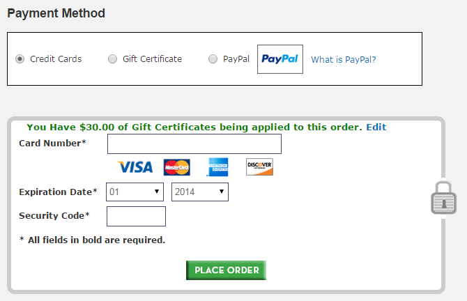Open the expiration month dropdown
The height and width of the screenshot is (301, 467).
pos(135,192)
